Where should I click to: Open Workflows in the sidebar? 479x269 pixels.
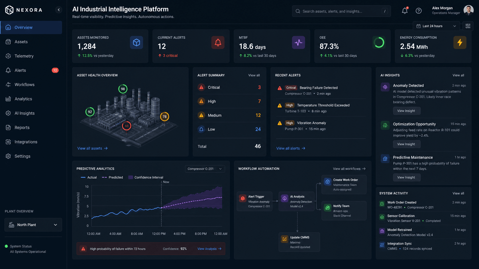(31, 85)
